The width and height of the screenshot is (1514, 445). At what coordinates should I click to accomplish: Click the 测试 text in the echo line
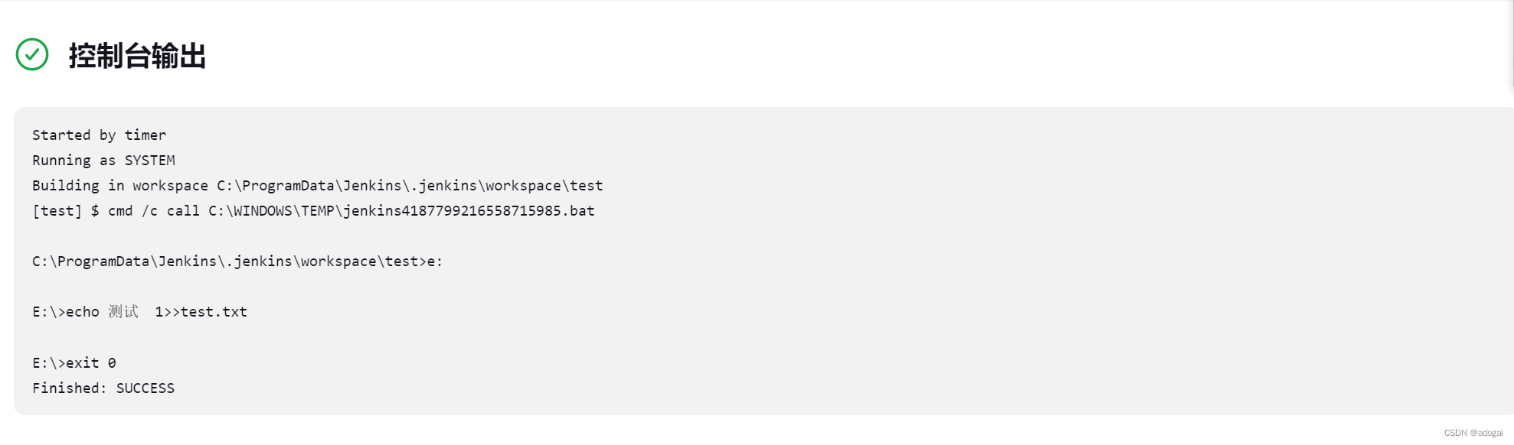(123, 312)
